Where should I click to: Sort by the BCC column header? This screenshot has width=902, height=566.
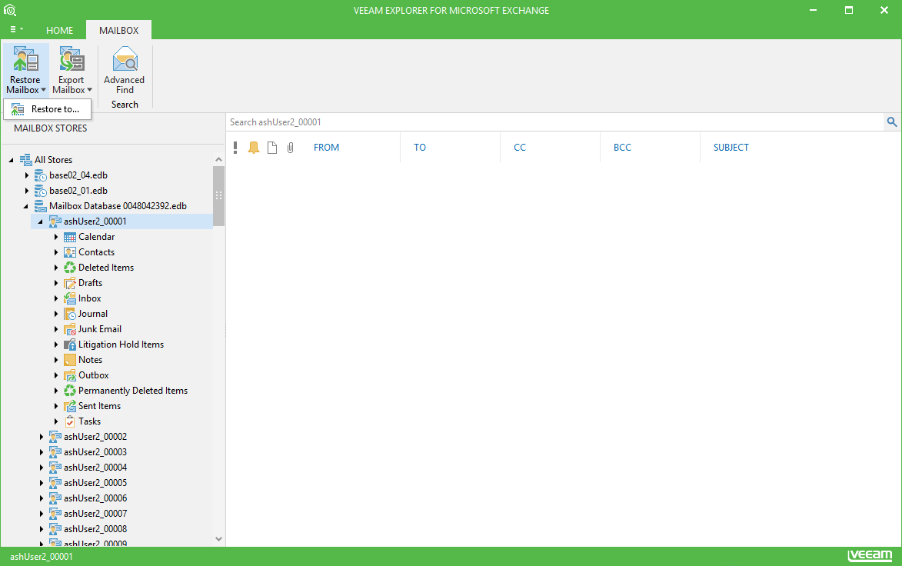click(x=622, y=148)
